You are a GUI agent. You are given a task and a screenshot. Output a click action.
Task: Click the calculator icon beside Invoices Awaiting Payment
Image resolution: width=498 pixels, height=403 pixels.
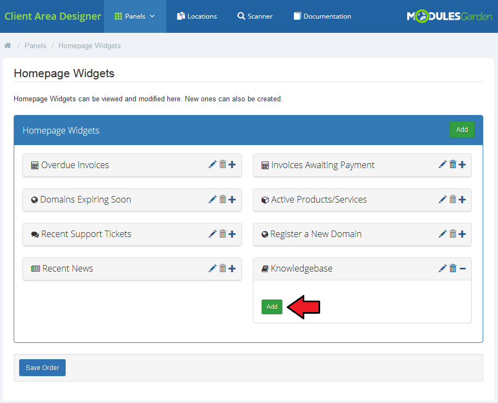(265, 165)
